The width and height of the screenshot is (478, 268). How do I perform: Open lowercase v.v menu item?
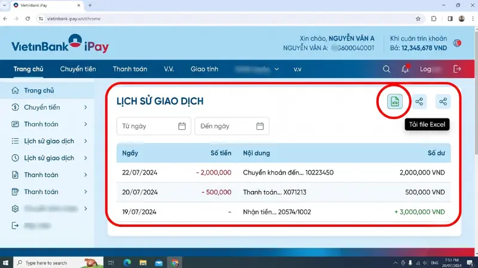pos(298,69)
